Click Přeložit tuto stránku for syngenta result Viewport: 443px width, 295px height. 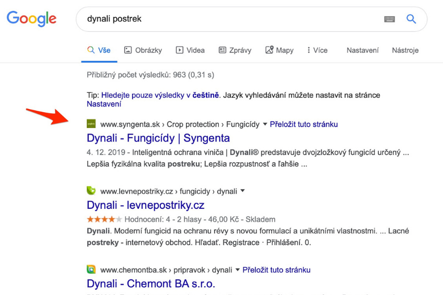point(304,124)
